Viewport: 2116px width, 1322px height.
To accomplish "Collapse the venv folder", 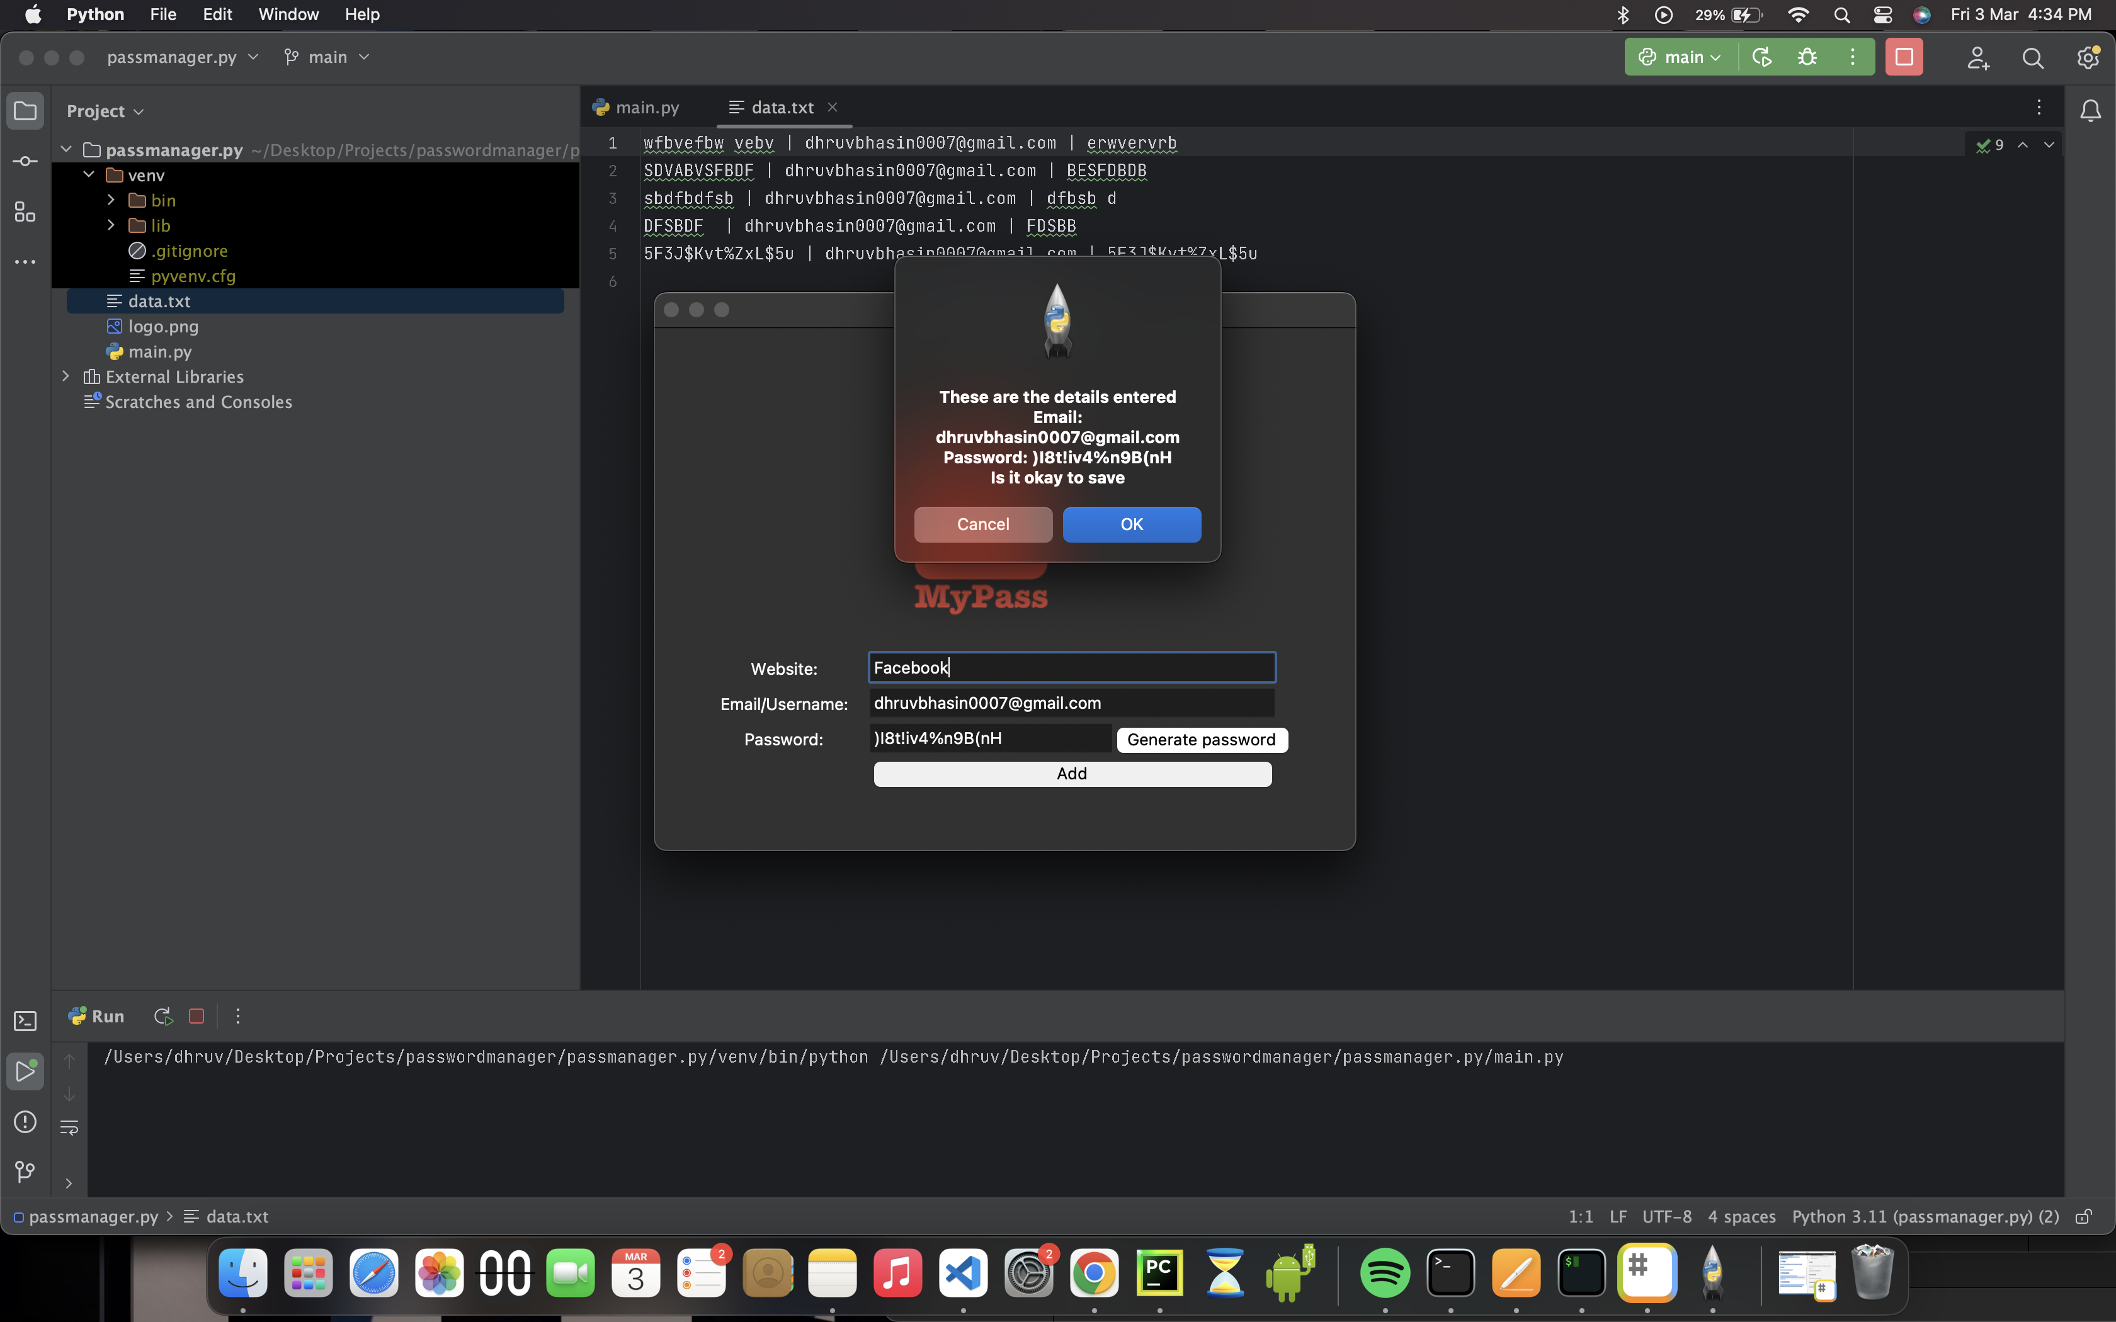I will [x=89, y=175].
